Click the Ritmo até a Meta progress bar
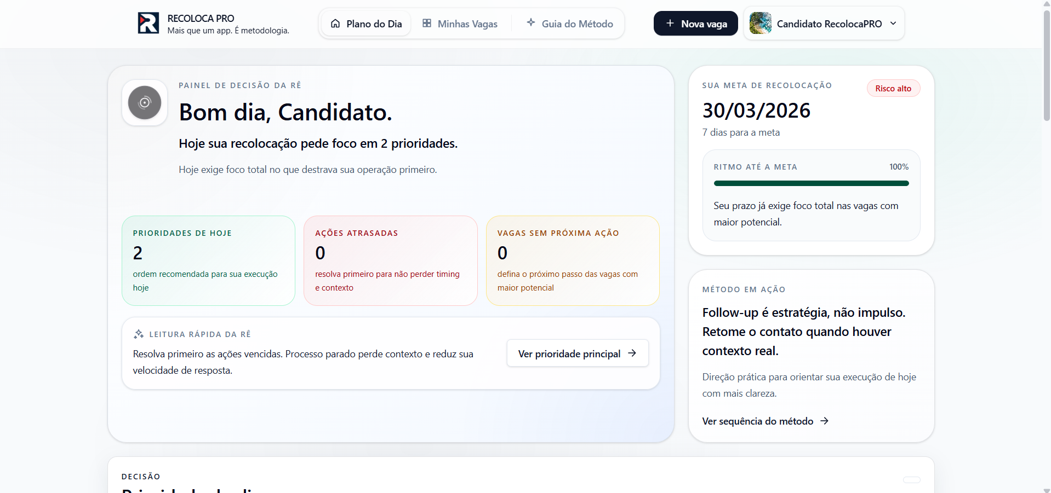Viewport: 1051px width, 493px height. [x=811, y=183]
